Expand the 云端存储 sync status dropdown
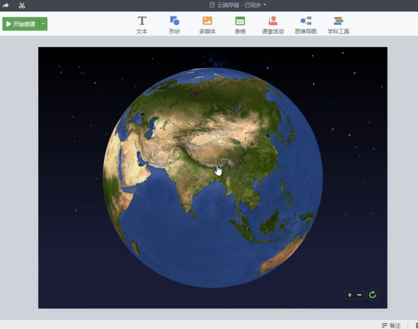This screenshot has width=418, height=329. tap(265, 5)
